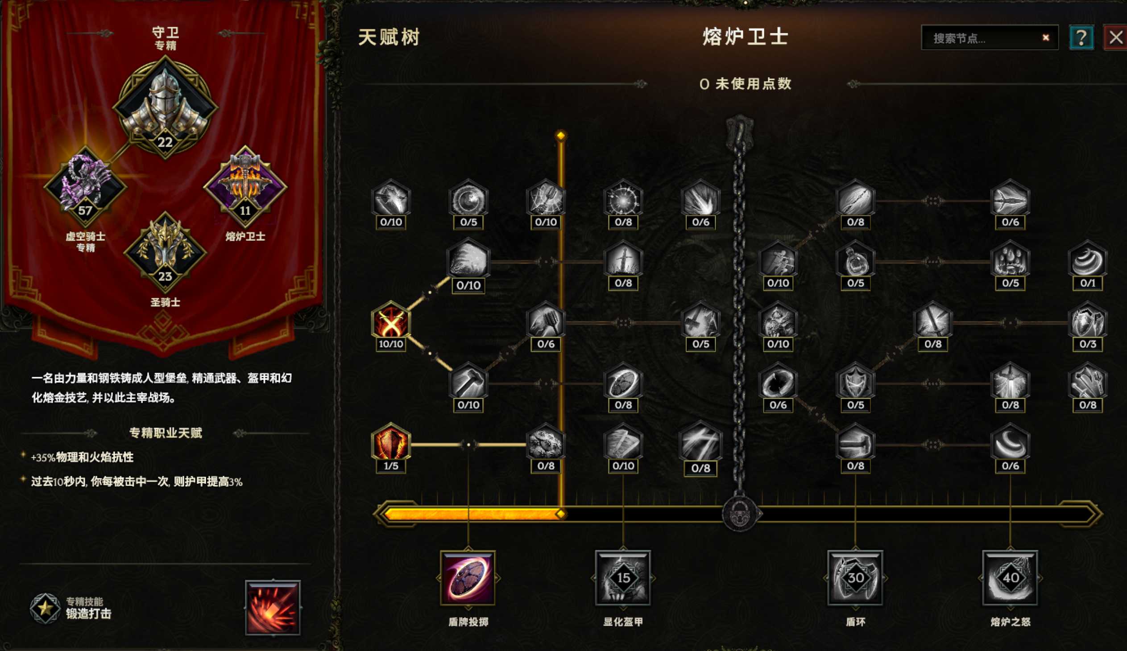Open the question mark help button
The width and height of the screenshot is (1127, 651).
click(x=1081, y=37)
